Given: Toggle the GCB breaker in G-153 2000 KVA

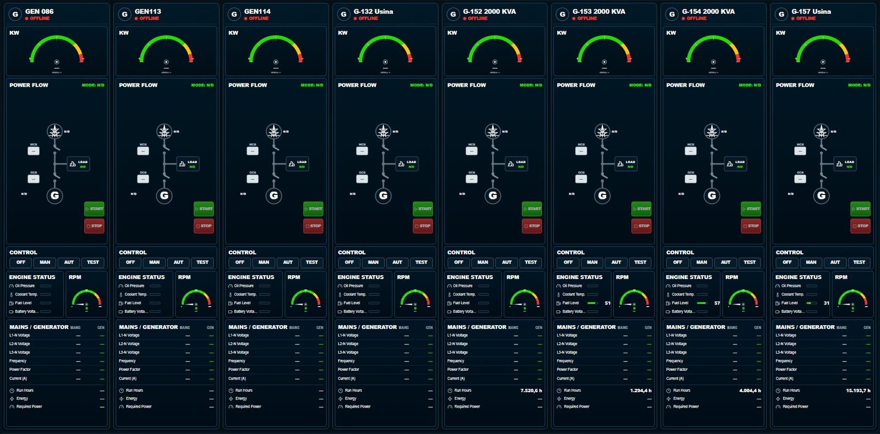Looking at the screenshot, I should pyautogui.click(x=581, y=179).
